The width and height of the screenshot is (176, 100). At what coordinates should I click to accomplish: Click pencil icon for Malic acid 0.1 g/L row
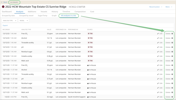coord(158,92)
